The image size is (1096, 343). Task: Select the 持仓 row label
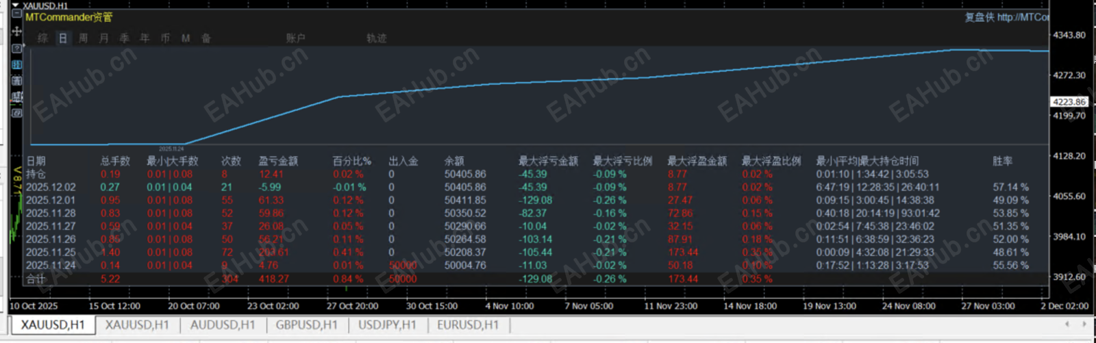coord(36,174)
